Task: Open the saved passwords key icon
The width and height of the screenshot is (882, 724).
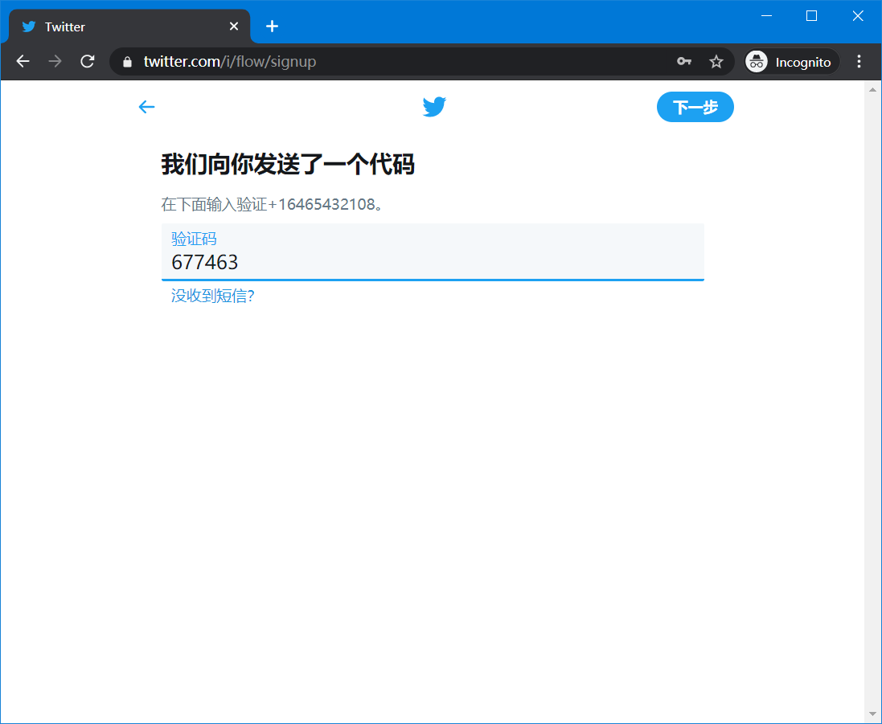Action: tap(684, 61)
